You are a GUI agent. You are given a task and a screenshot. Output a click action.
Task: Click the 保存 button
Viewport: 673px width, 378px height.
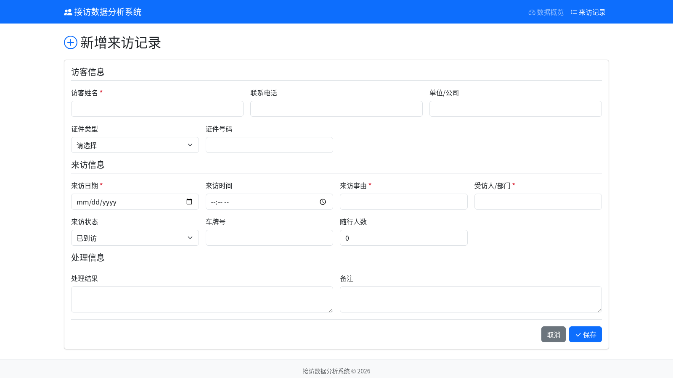[586, 334]
